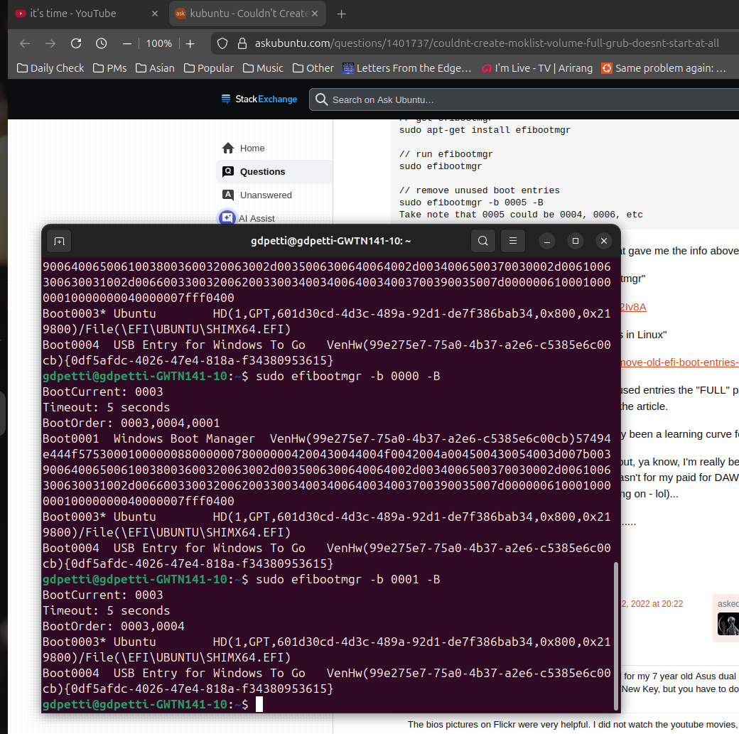This screenshot has height=734, width=739.
Task: Click the terminal vertical scrollbar
Action: [615, 632]
